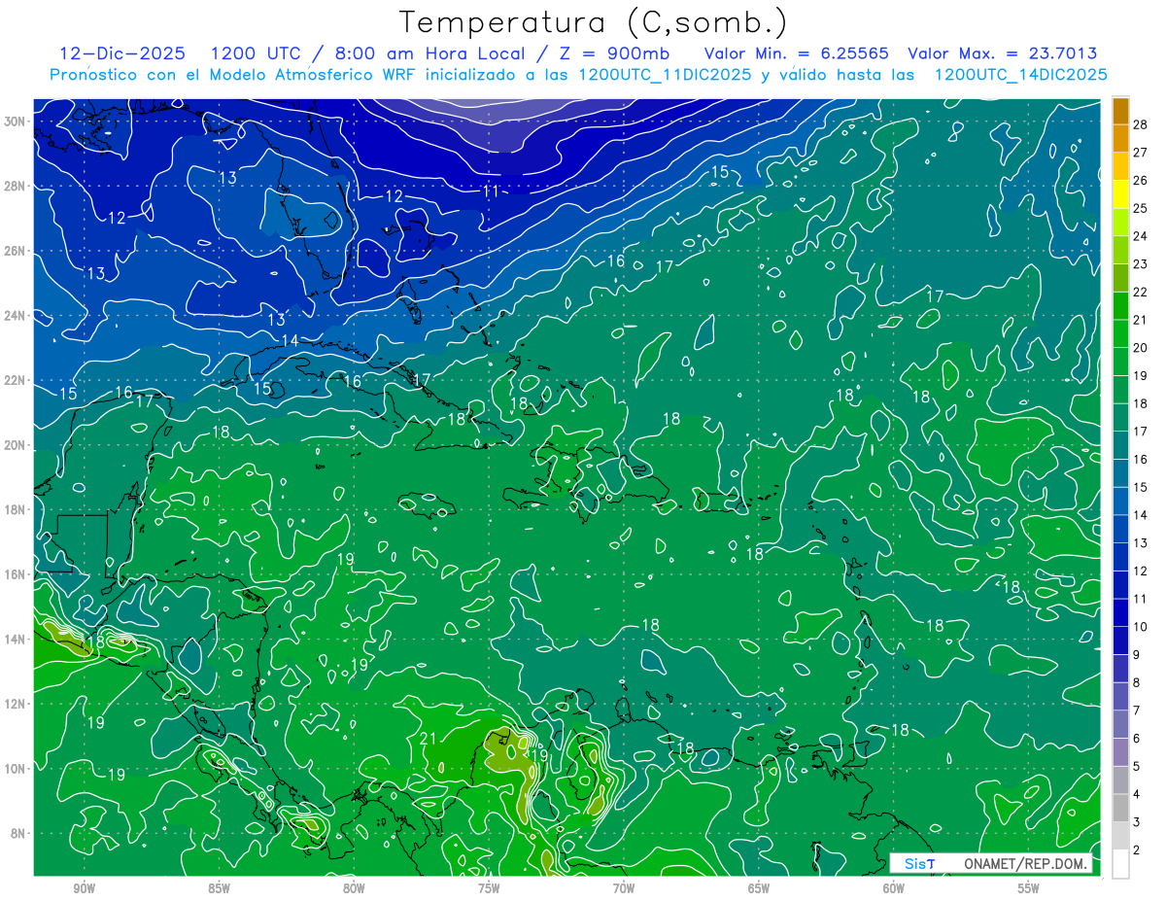Click the purple band between 5 and 6
Screen dimensions: 1166x901
coord(1120,752)
